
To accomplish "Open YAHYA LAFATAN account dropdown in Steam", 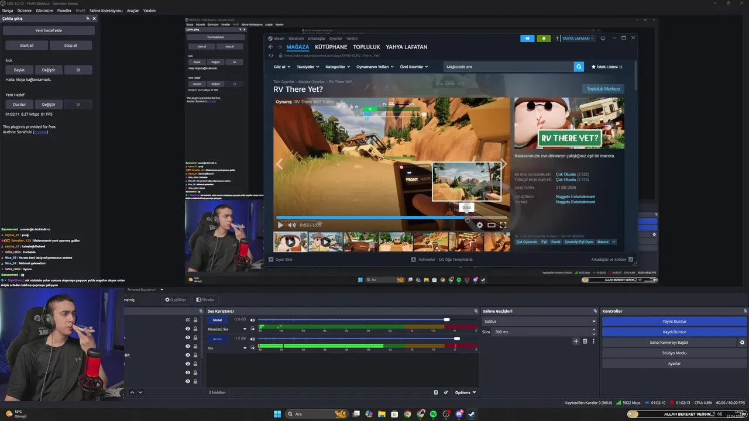I will (x=578, y=39).
